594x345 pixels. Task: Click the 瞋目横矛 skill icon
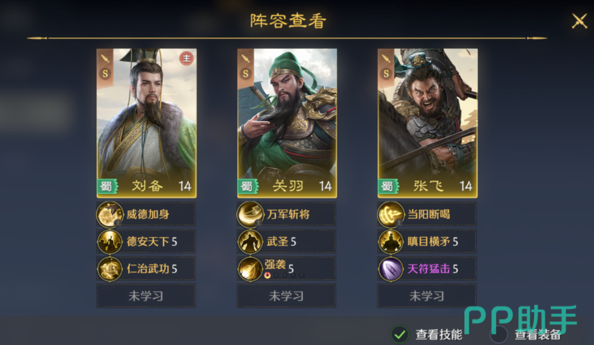click(x=391, y=242)
